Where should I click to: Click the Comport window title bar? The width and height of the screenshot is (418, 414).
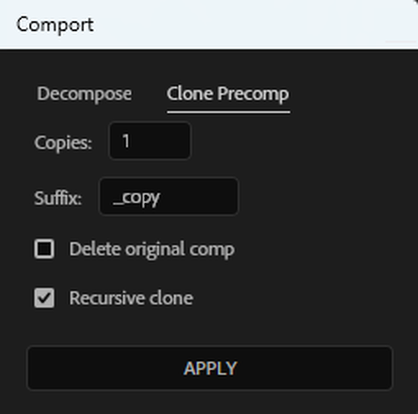(209, 24)
